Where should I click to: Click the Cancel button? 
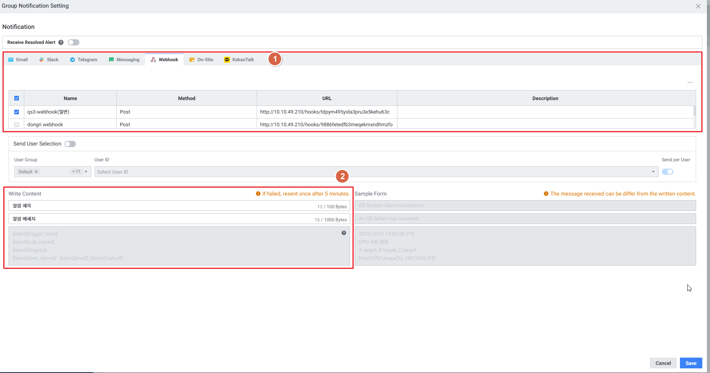tap(663, 363)
